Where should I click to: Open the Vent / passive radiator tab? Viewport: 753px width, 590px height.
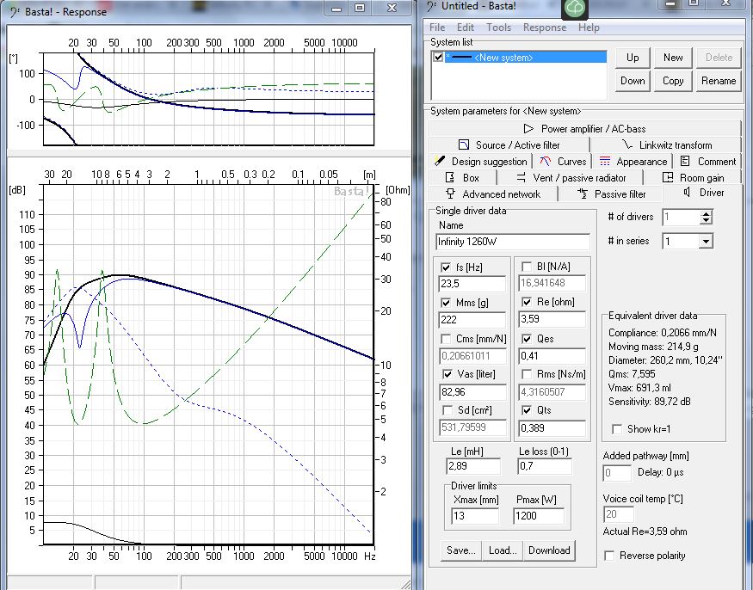pyautogui.click(x=571, y=178)
